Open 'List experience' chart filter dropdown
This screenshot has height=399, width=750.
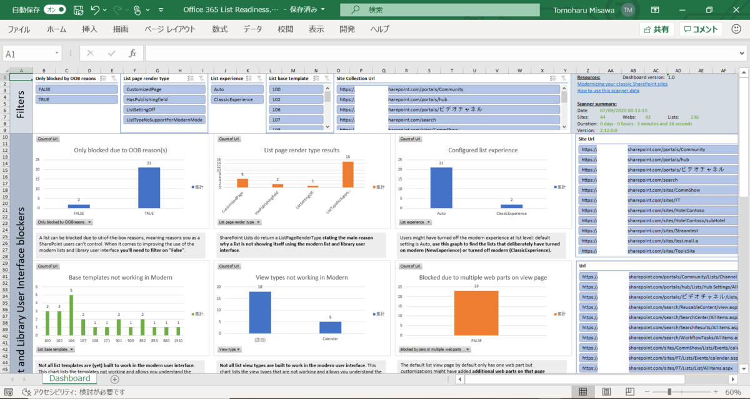click(416, 222)
